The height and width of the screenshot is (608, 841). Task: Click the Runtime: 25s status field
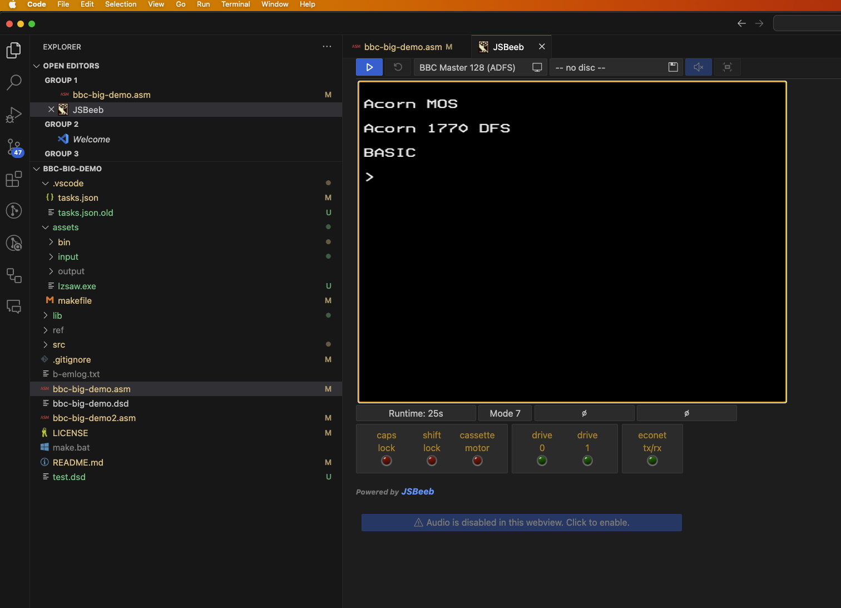pyautogui.click(x=416, y=413)
